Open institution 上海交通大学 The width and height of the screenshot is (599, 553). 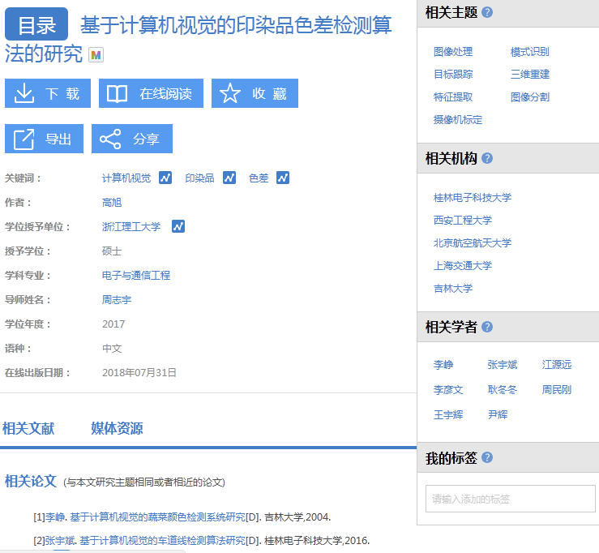(x=463, y=266)
